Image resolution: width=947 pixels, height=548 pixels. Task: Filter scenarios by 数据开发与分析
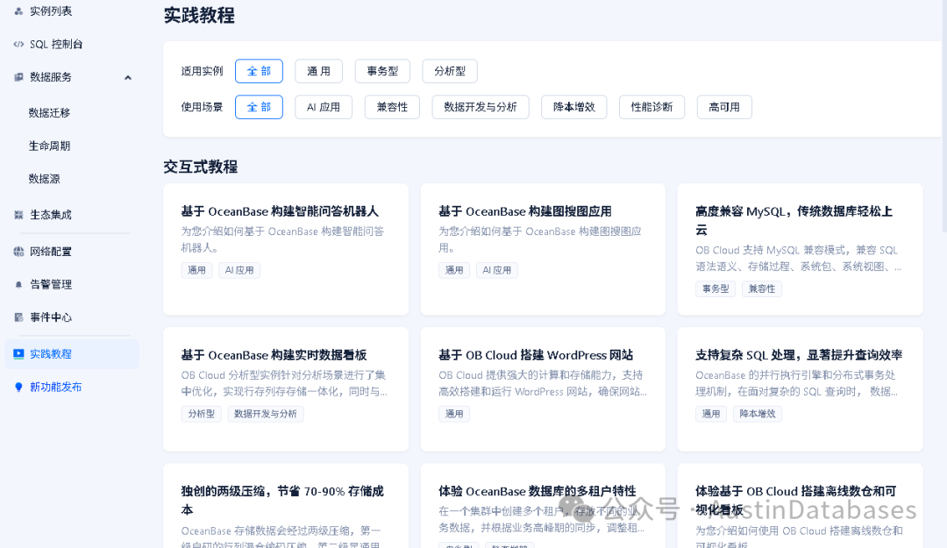coord(481,107)
